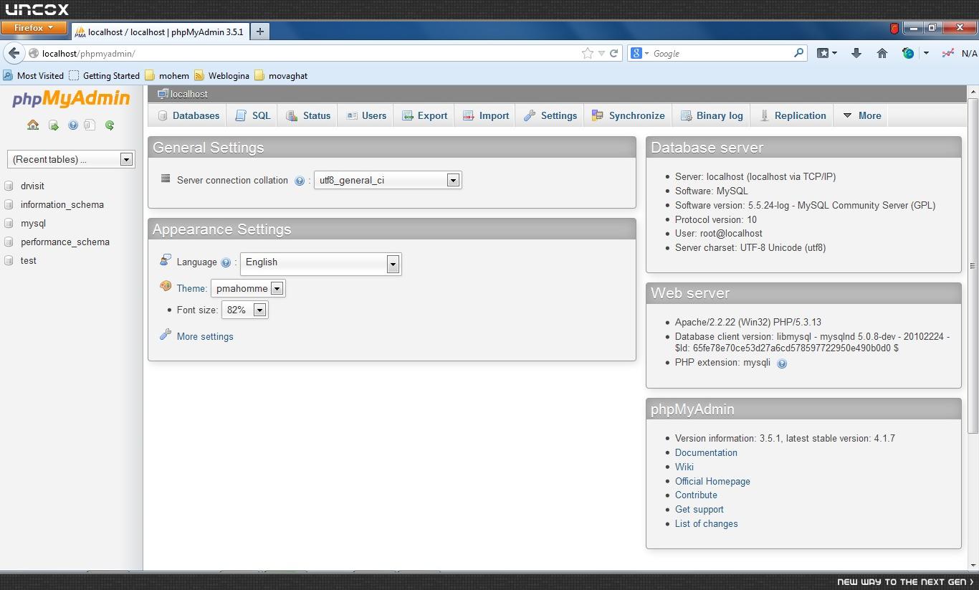Select the performance_schema database name
979x590 pixels.
(65, 242)
